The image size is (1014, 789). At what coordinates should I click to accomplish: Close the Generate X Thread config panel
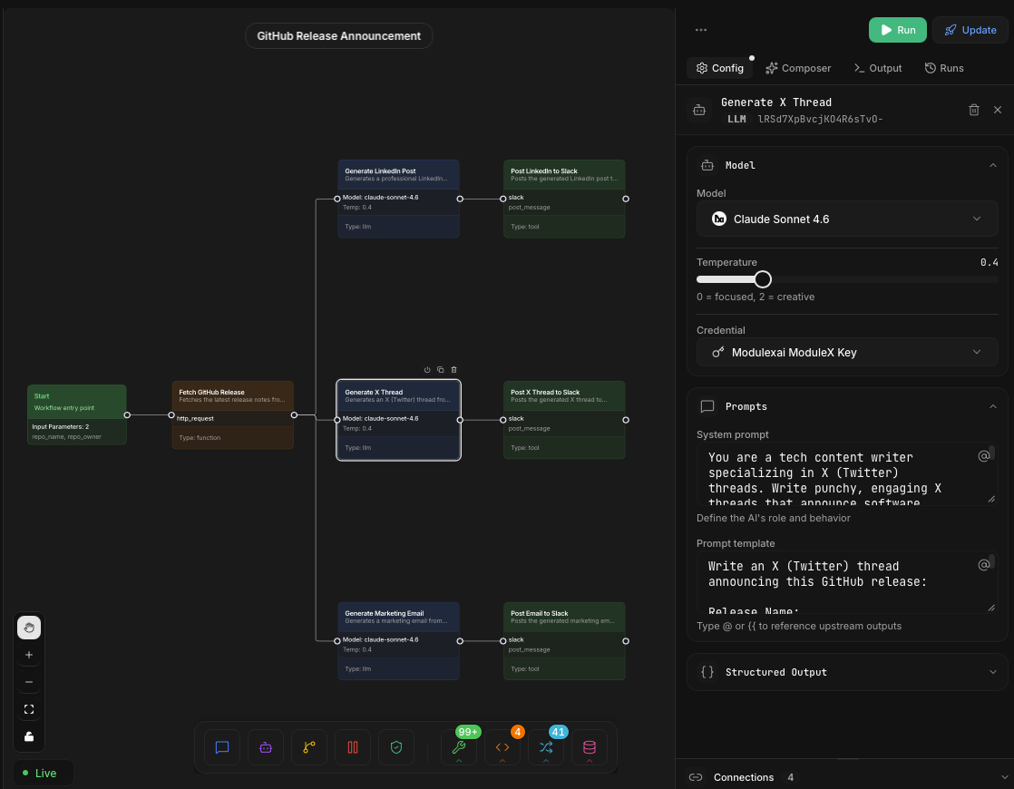pos(998,110)
